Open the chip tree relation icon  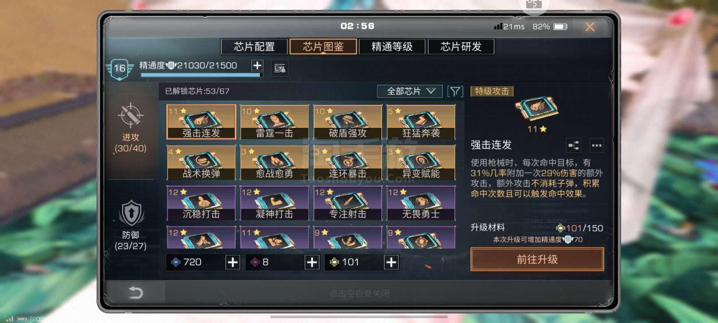574,145
